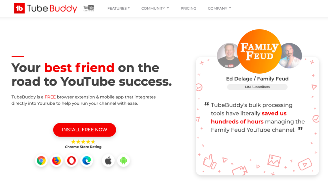Click the right bearded man's photo
The image size is (328, 185).
[290, 56]
